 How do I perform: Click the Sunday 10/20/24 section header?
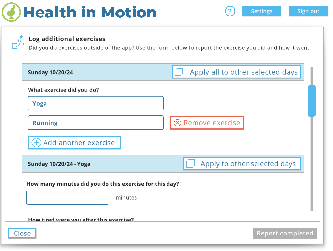pos(50,72)
